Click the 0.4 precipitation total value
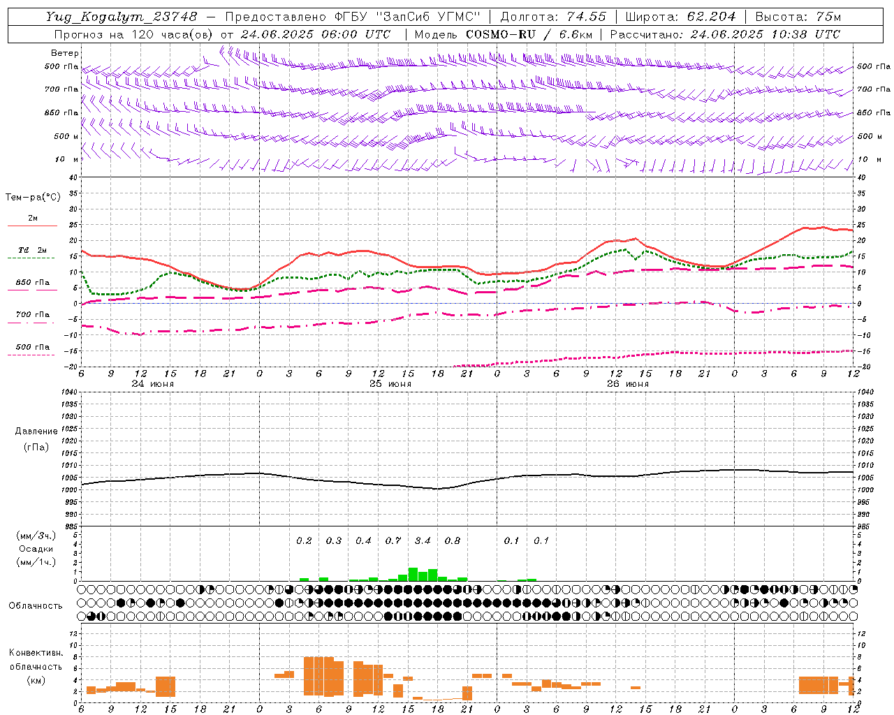Screen dimensions: 894x715 click(363, 540)
